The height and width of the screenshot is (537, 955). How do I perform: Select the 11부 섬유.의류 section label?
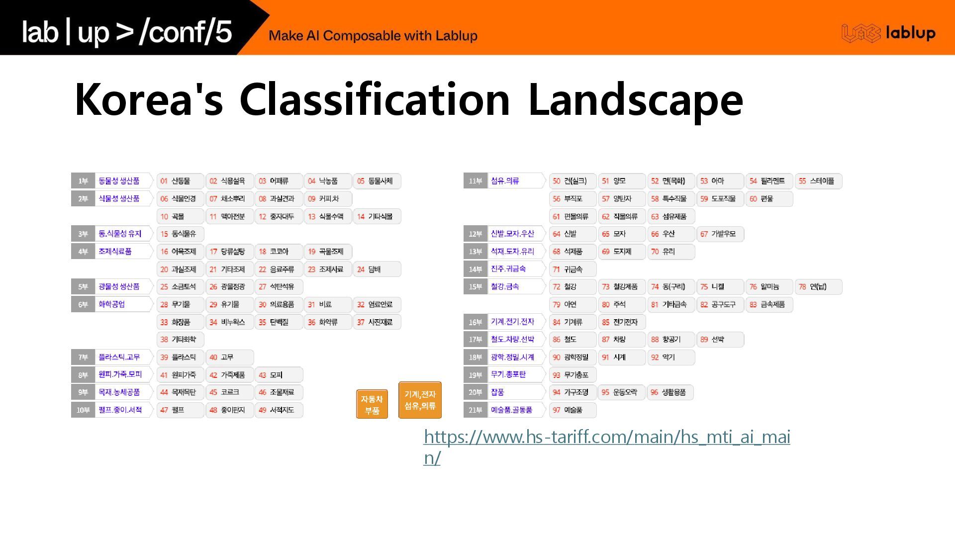pos(504,181)
